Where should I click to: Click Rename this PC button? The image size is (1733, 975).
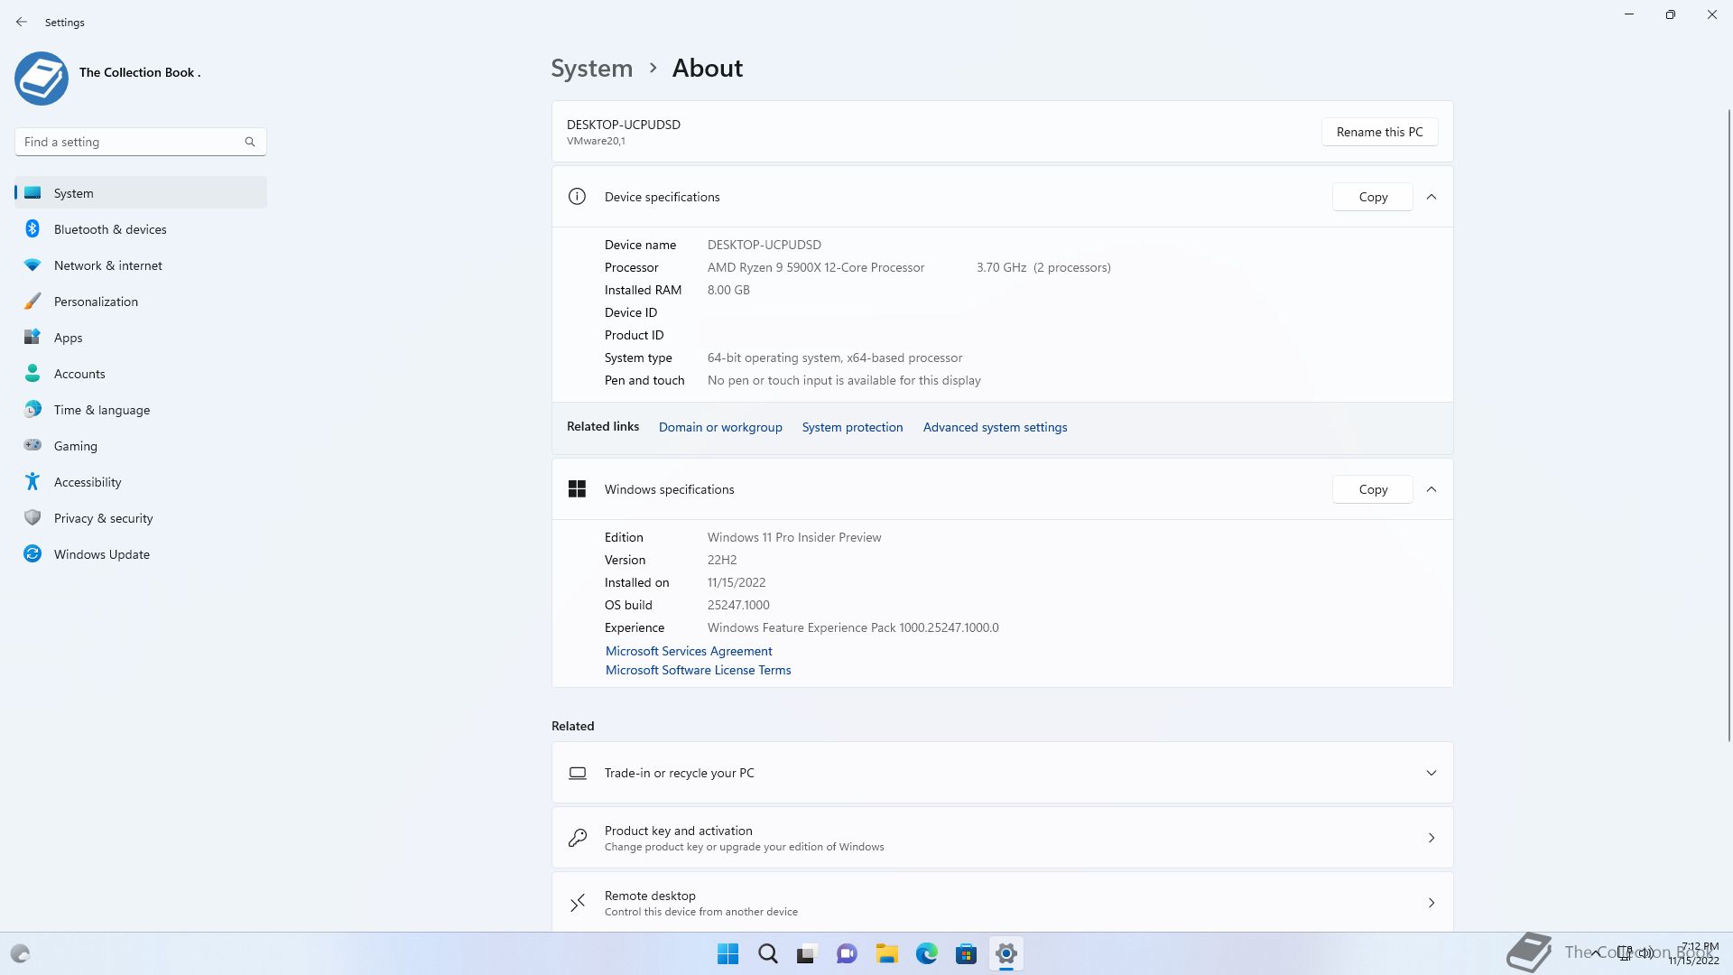pos(1379,132)
